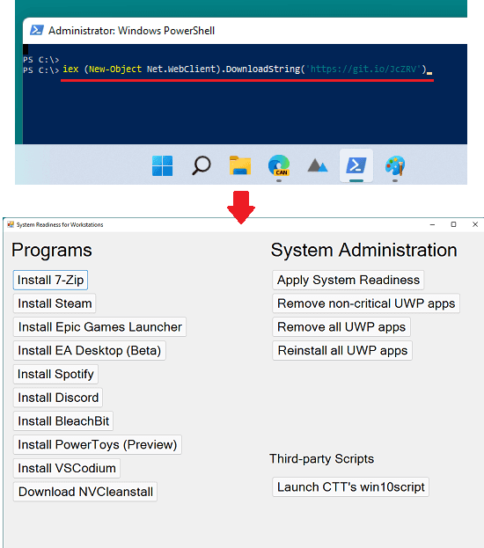484x548 pixels.
Task: Click the PowerShell window title icon
Action: click(37, 31)
